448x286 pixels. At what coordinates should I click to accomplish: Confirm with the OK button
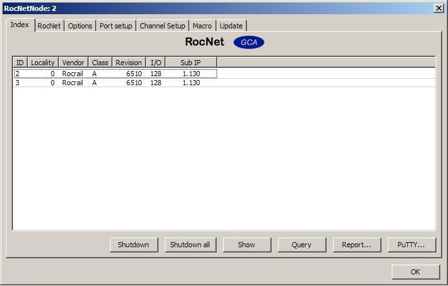tap(415, 272)
